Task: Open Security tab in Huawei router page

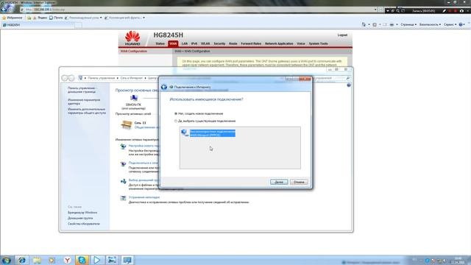Action: click(219, 44)
